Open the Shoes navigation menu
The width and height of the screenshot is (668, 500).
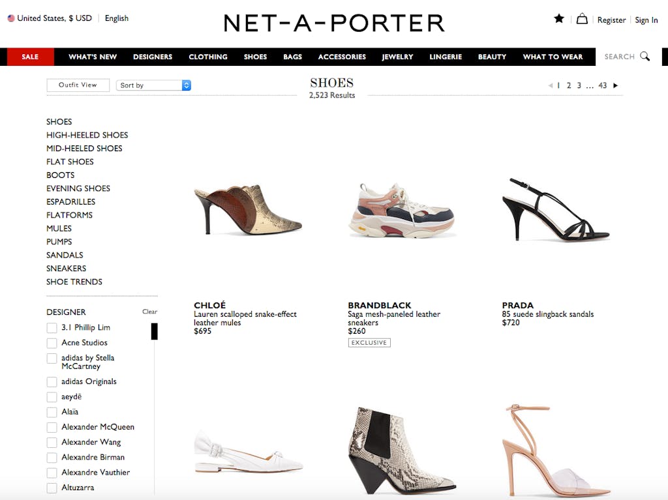pos(255,57)
